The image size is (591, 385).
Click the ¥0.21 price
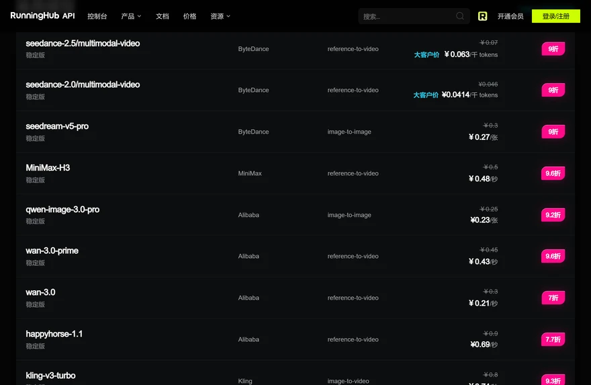click(479, 303)
